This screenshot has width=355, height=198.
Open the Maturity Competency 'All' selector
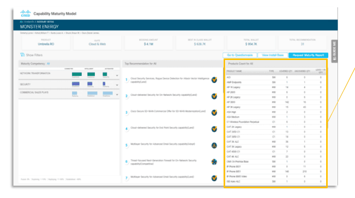[48, 64]
